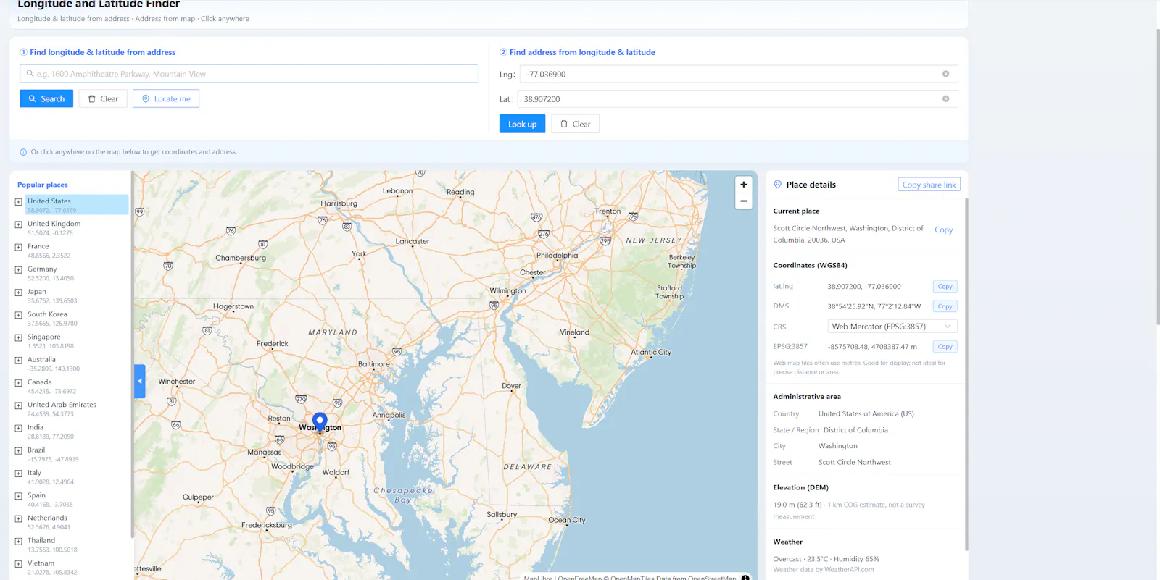
Task: Collapse the popular places sidebar with arrow tab
Action: tap(139, 381)
